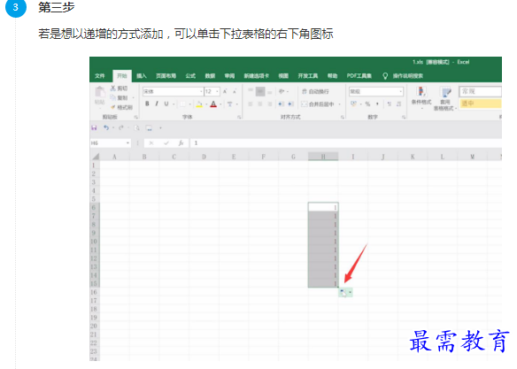This screenshot has width=517, height=369.
Task: Switch to the Insert (插入) tab
Action: point(141,76)
